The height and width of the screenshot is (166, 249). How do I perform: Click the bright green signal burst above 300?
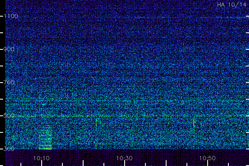(x=45, y=140)
